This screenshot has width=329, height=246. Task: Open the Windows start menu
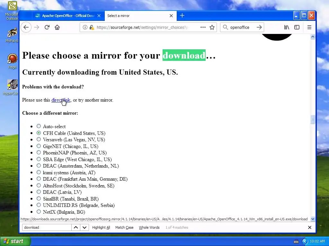coord(15,242)
